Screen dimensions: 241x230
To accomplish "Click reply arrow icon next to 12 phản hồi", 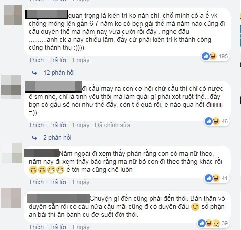I will [x=34, y=73].
